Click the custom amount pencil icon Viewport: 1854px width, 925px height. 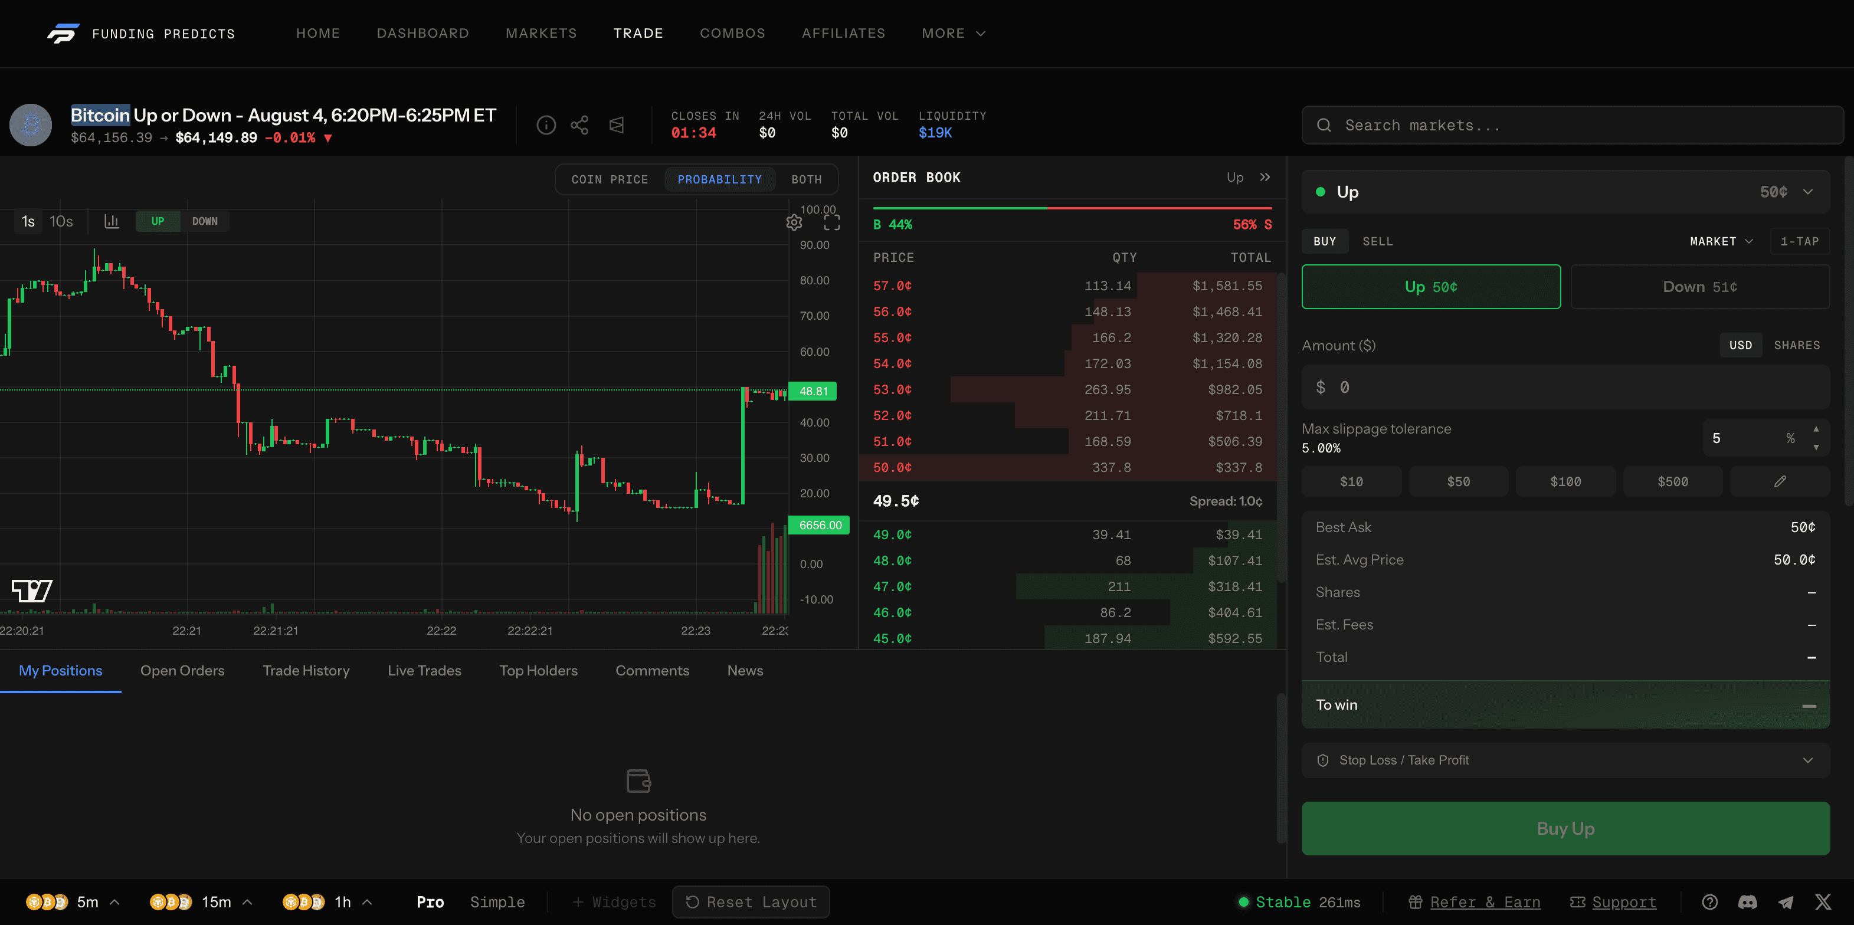tap(1780, 481)
